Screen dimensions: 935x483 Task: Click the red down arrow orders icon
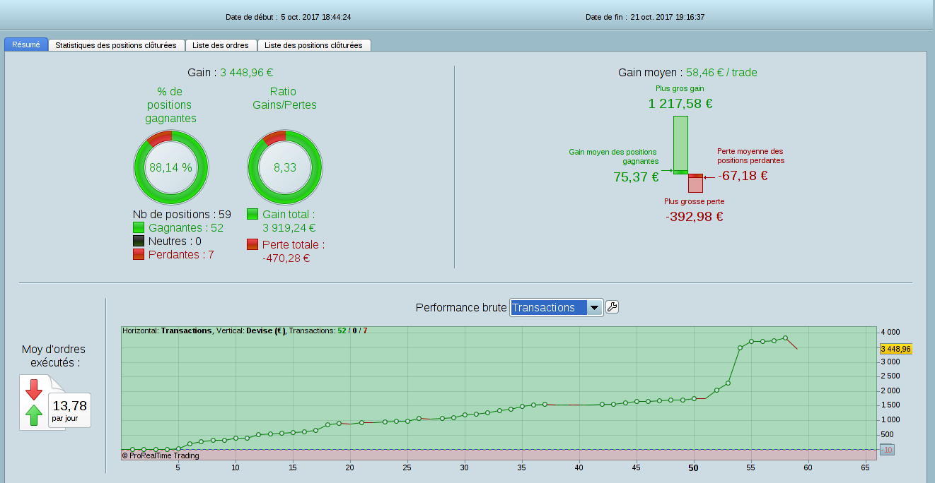point(34,389)
